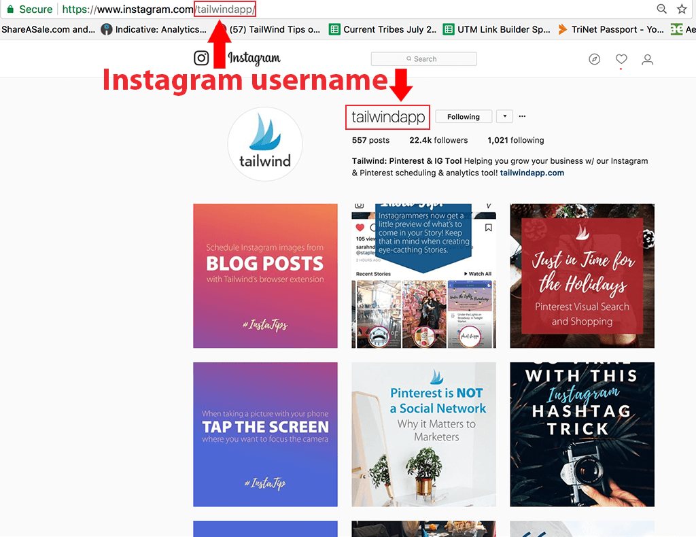Open the dropdown arrow next to Following

(x=504, y=116)
